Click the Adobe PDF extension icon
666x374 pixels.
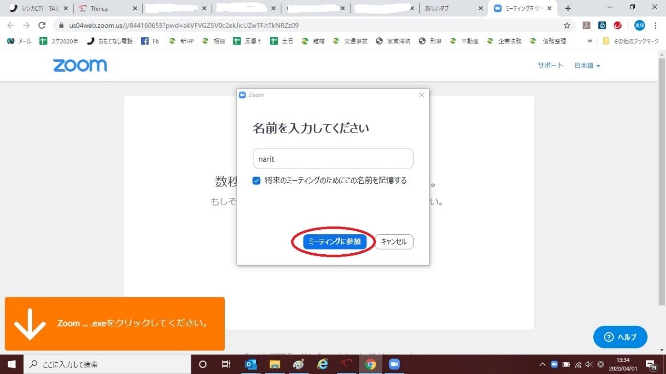click(x=587, y=25)
